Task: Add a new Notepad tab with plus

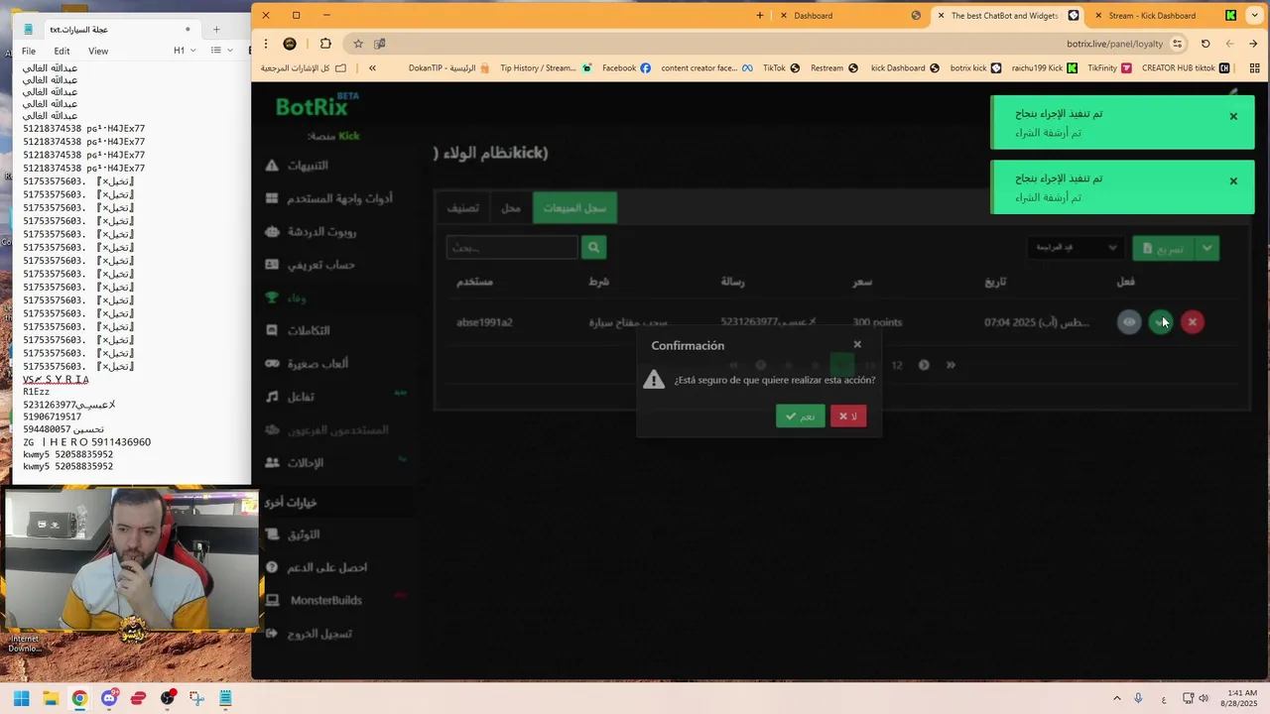Action: coord(216,29)
